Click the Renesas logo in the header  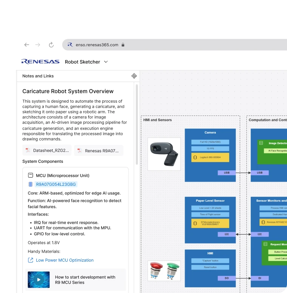point(40,62)
